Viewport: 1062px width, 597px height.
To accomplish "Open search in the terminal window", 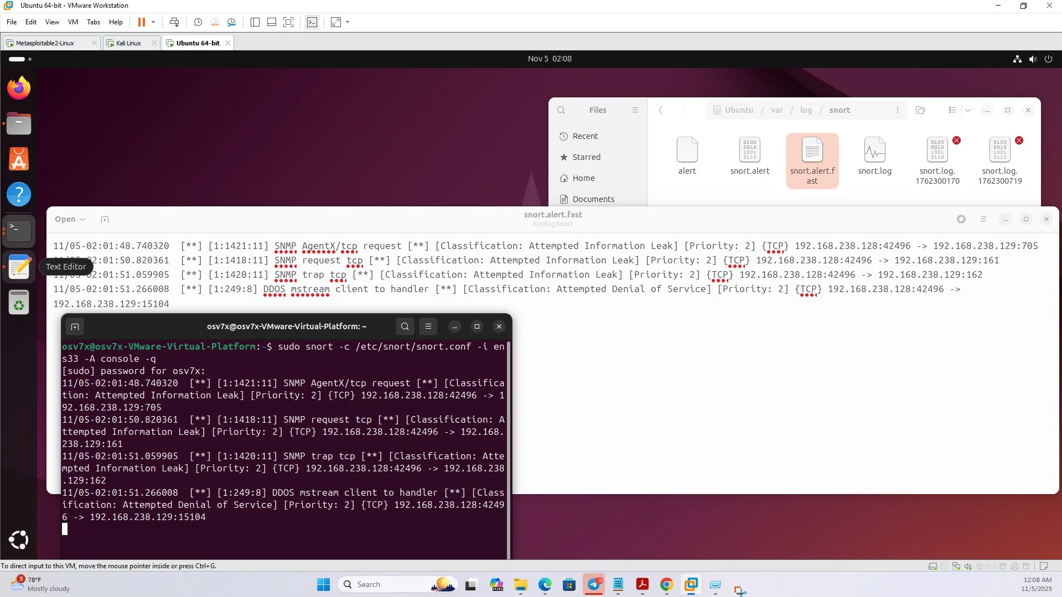I will [405, 326].
